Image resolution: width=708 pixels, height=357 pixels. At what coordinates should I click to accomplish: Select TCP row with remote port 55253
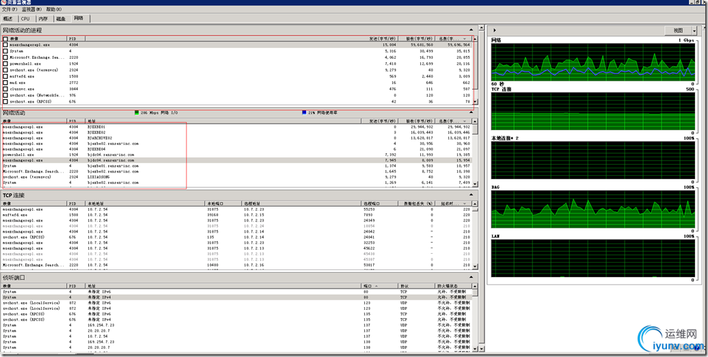(x=236, y=210)
